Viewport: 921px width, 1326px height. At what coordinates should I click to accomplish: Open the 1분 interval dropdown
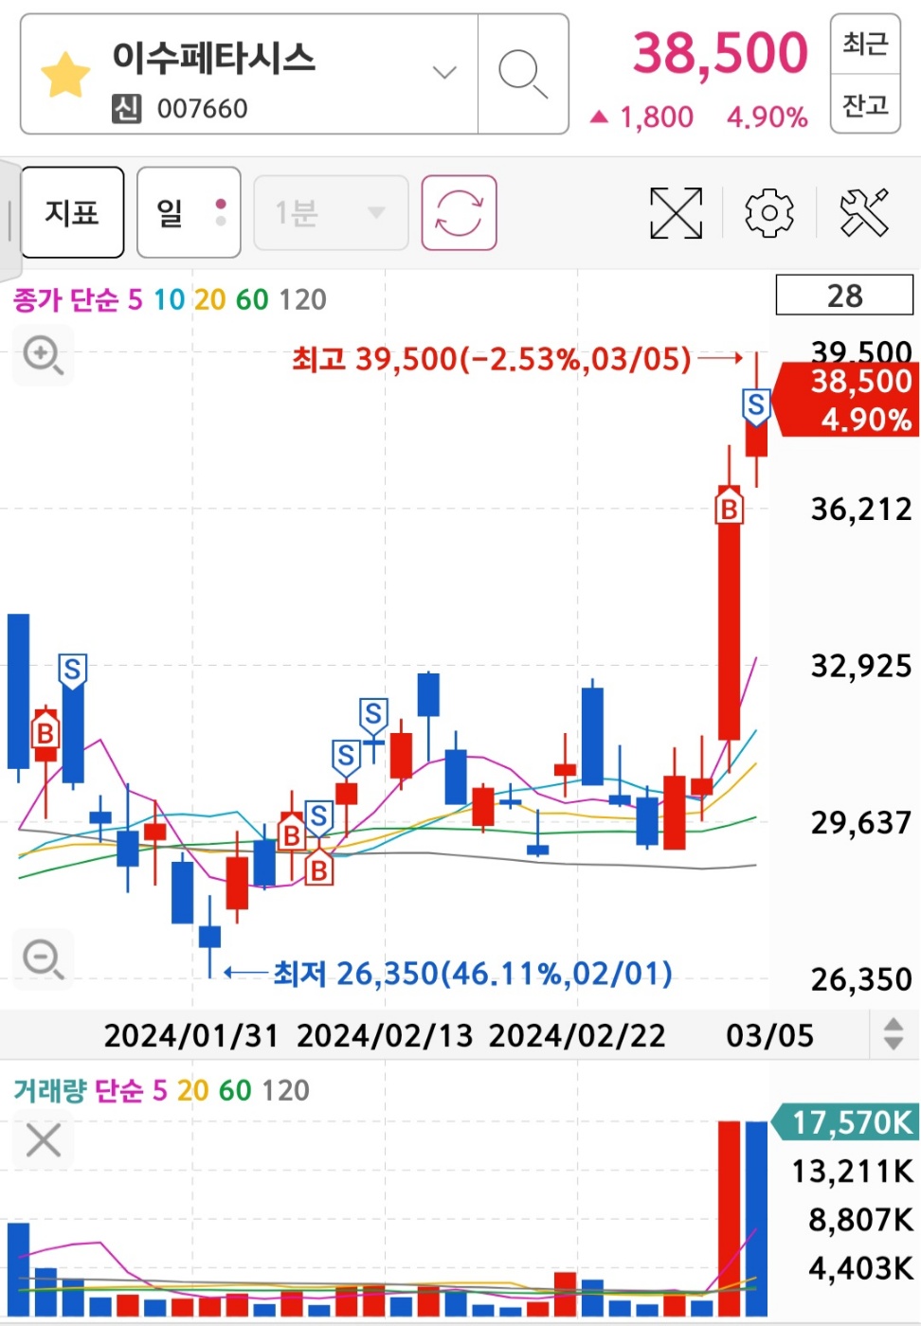point(331,212)
